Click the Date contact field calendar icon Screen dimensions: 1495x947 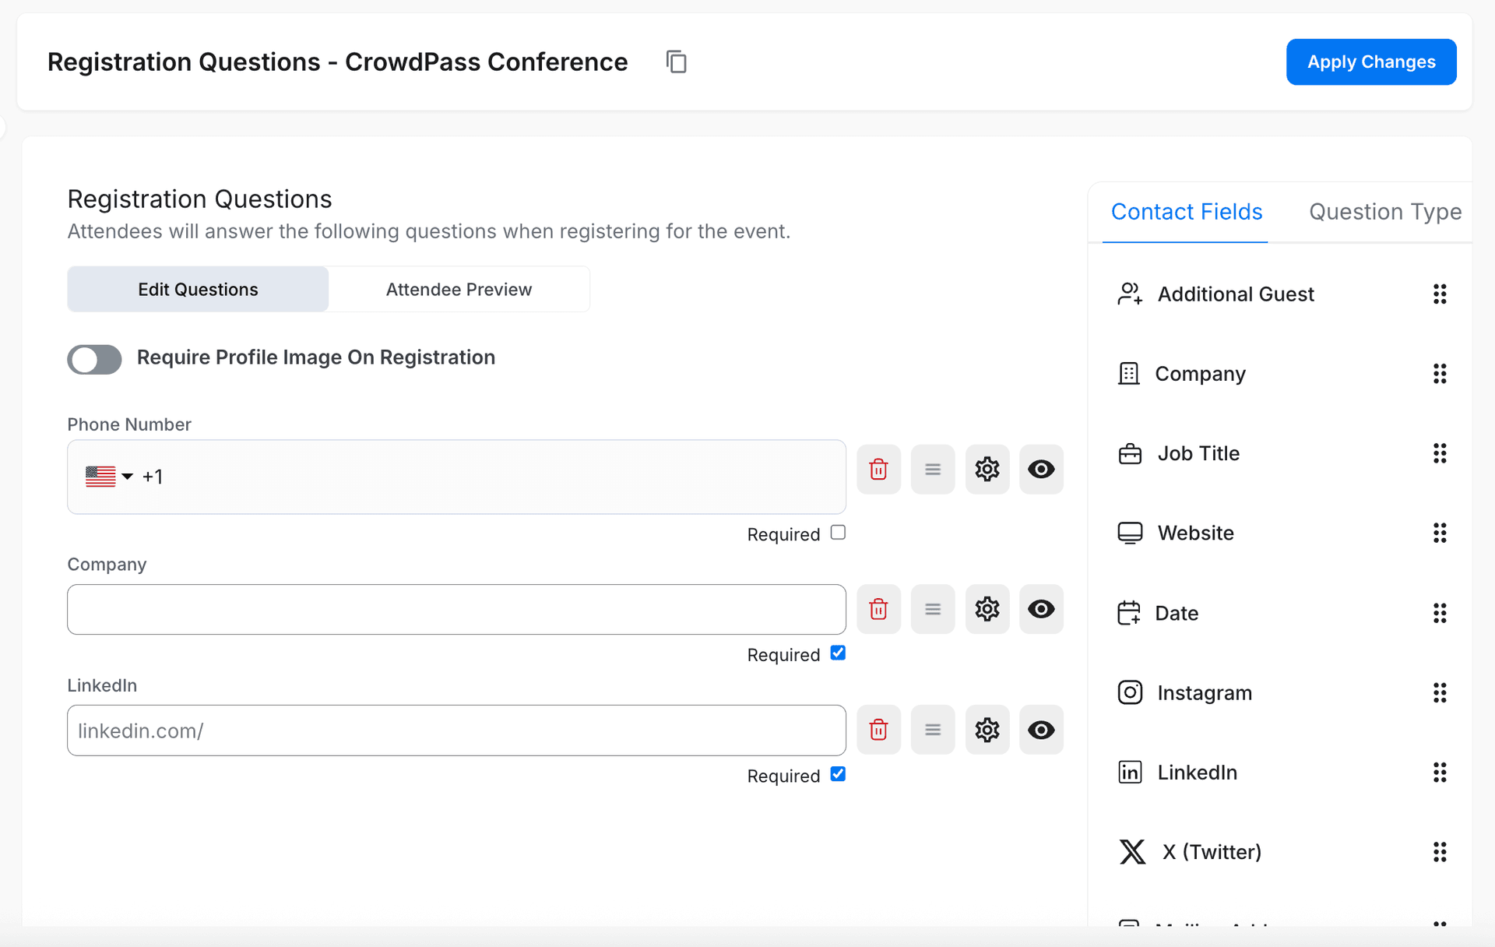click(1130, 613)
